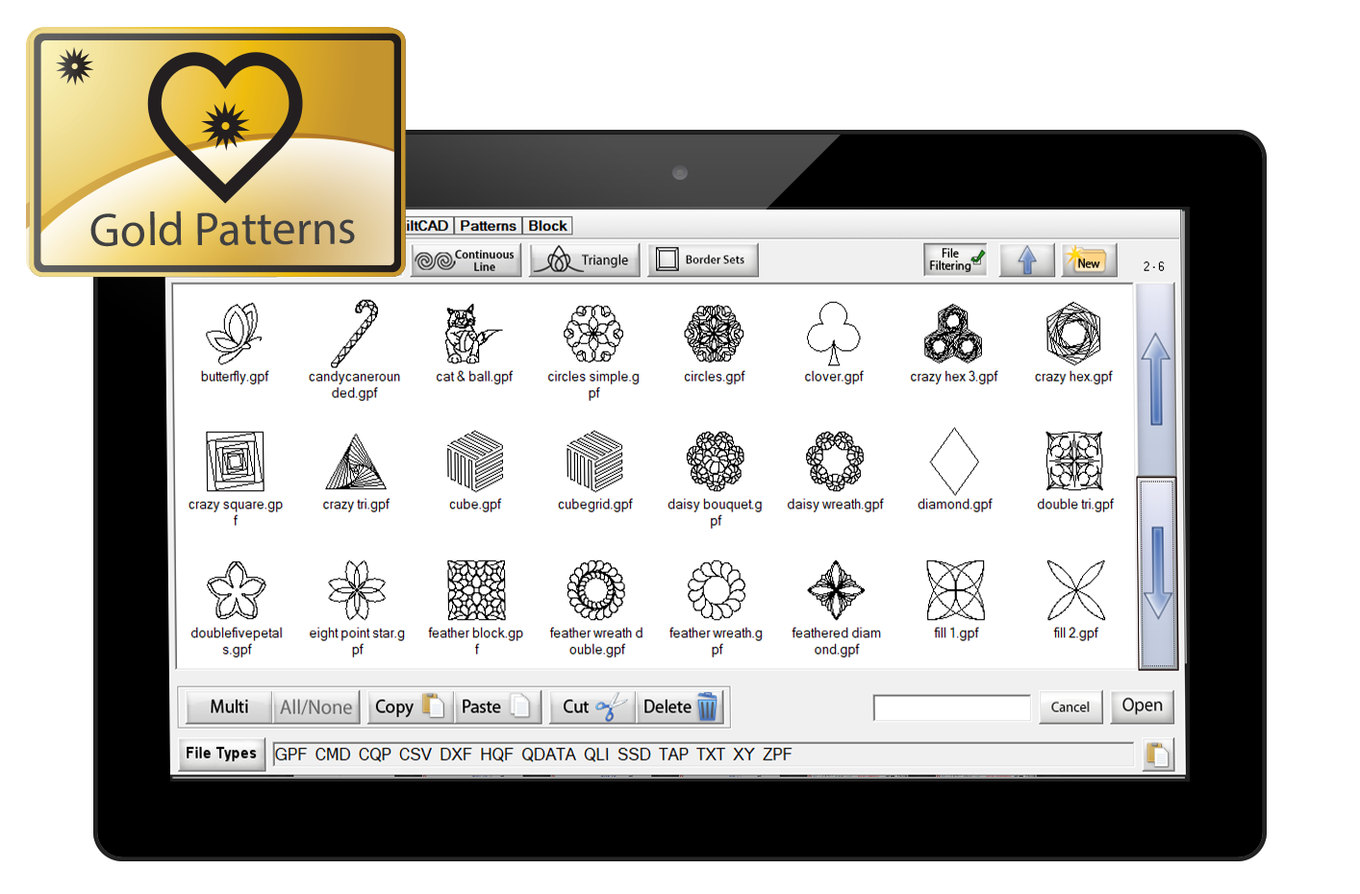This screenshot has width=1360, height=894.
Task: Open the Patterns folder tab
Action: click(488, 226)
